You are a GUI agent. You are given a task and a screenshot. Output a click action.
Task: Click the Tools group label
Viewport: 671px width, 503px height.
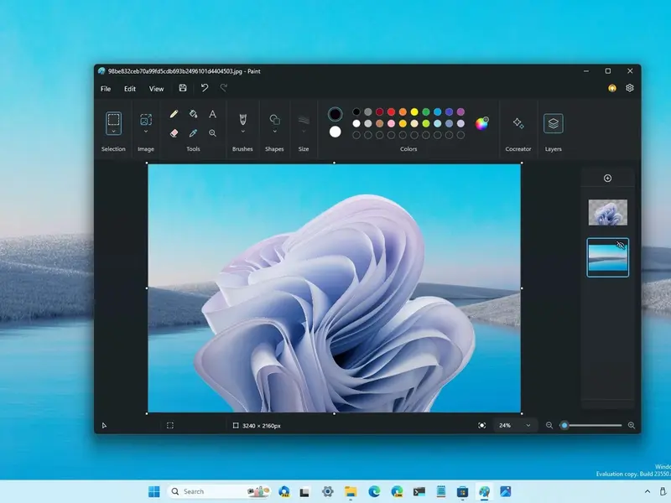pyautogui.click(x=193, y=149)
